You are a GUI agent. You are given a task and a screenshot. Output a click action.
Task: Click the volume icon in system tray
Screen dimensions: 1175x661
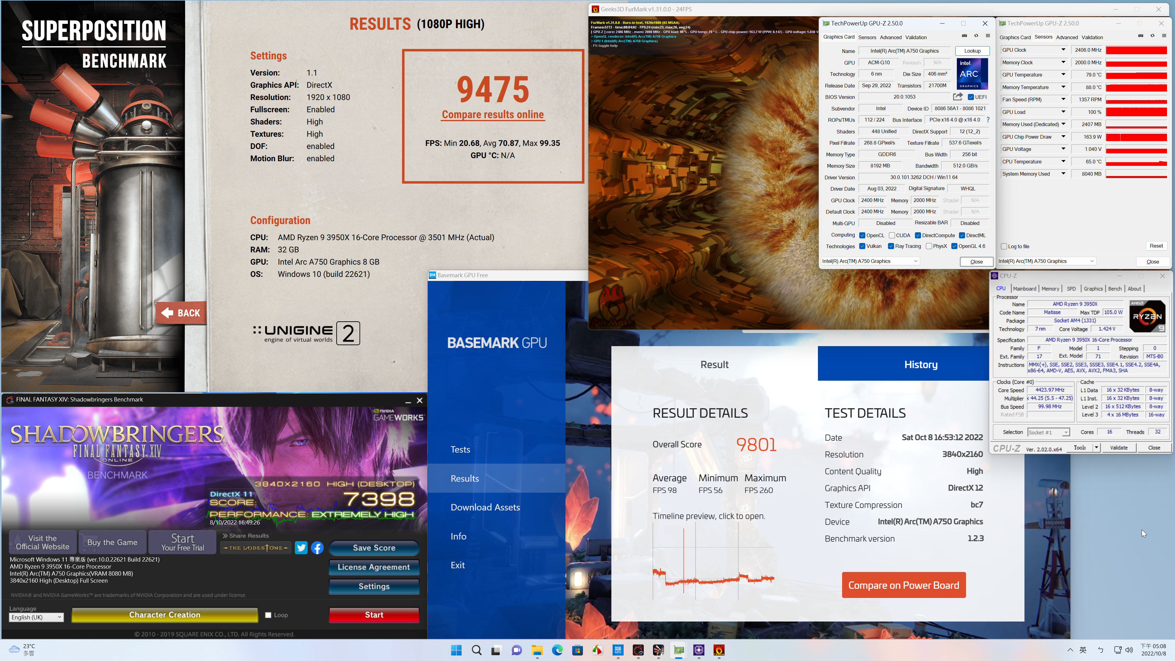click(1129, 650)
